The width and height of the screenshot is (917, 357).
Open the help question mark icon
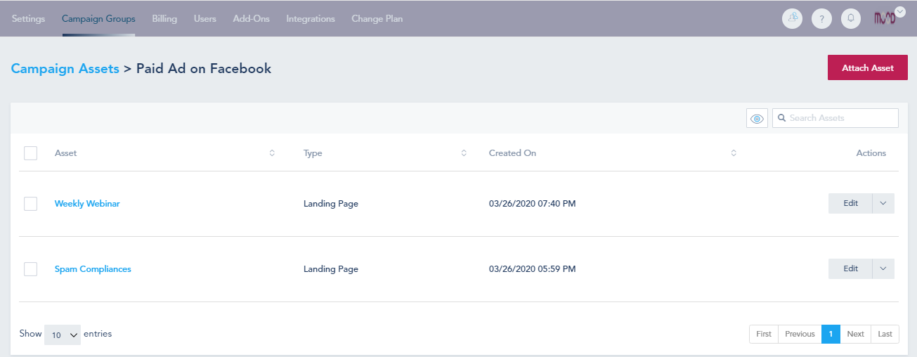point(821,19)
